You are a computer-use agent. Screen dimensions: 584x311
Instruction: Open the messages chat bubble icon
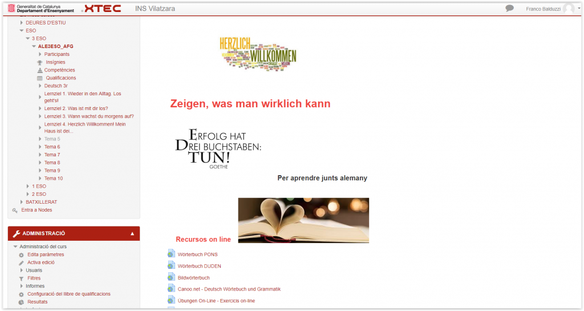pos(510,9)
